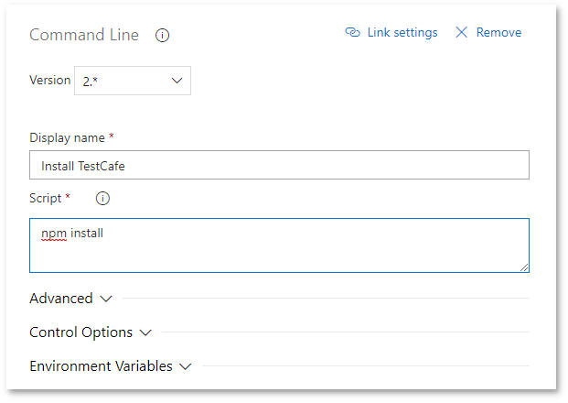Click the Environment Variables section heading
Screen dimensions: 568x403
(101, 366)
